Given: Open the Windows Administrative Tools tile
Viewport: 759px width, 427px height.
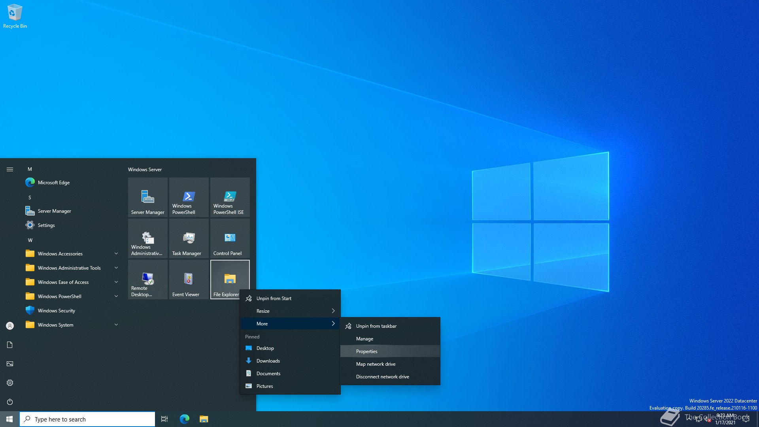Looking at the screenshot, I should tap(148, 238).
